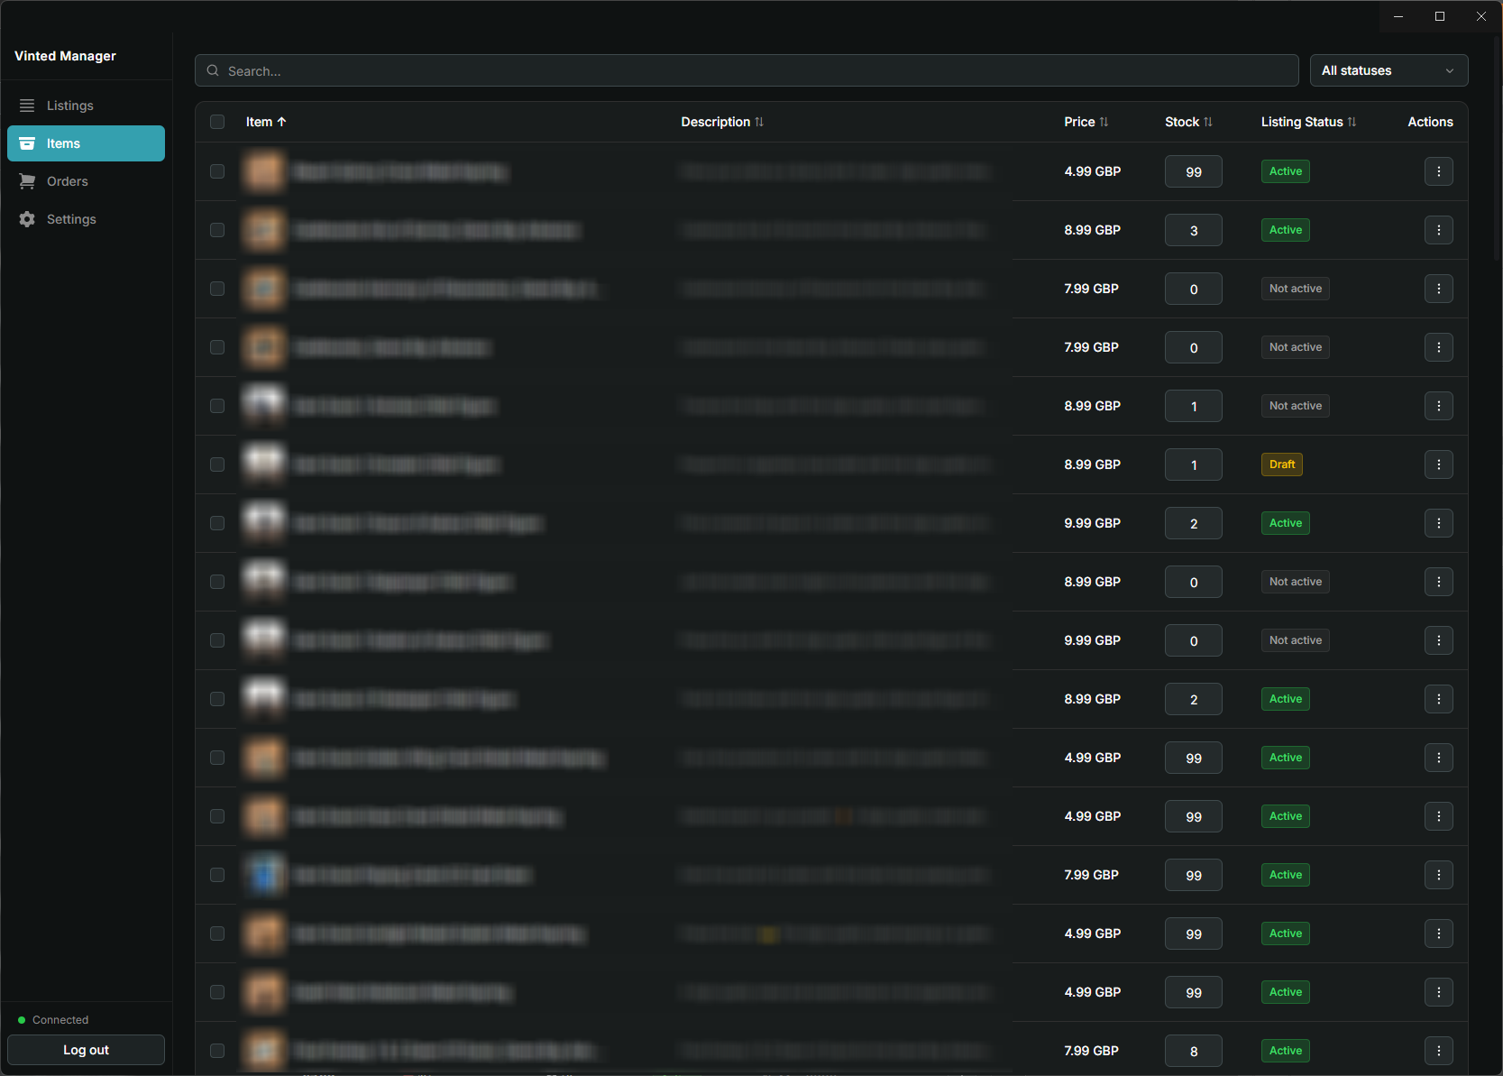Screen dimensions: 1503x1076
Task: Sort items by the Item column header
Action: click(x=265, y=121)
